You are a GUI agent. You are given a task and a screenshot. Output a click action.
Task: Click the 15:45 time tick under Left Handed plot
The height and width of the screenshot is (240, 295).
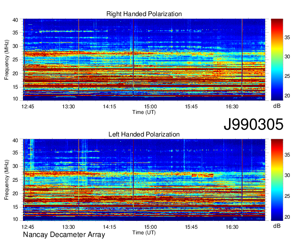pyautogui.click(x=191, y=227)
